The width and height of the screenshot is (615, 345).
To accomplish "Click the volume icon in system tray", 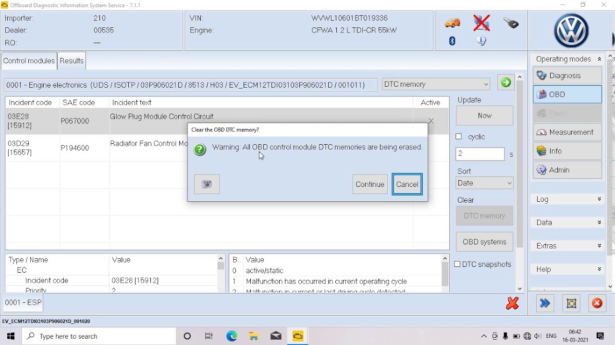I will pyautogui.click(x=537, y=336).
